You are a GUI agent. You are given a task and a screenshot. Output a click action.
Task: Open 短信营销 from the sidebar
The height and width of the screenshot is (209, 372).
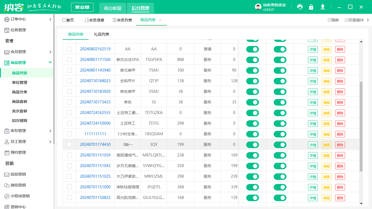coord(18,174)
